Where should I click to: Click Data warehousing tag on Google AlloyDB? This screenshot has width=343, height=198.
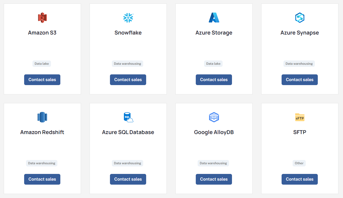point(213,163)
